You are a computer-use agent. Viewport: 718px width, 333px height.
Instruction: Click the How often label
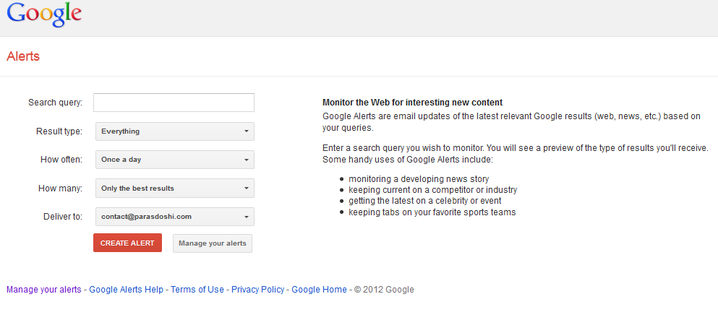(61, 160)
